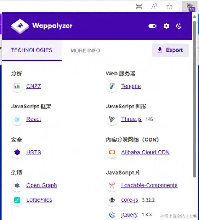
Task: Click the 分析 category heading
Action: [16, 73]
